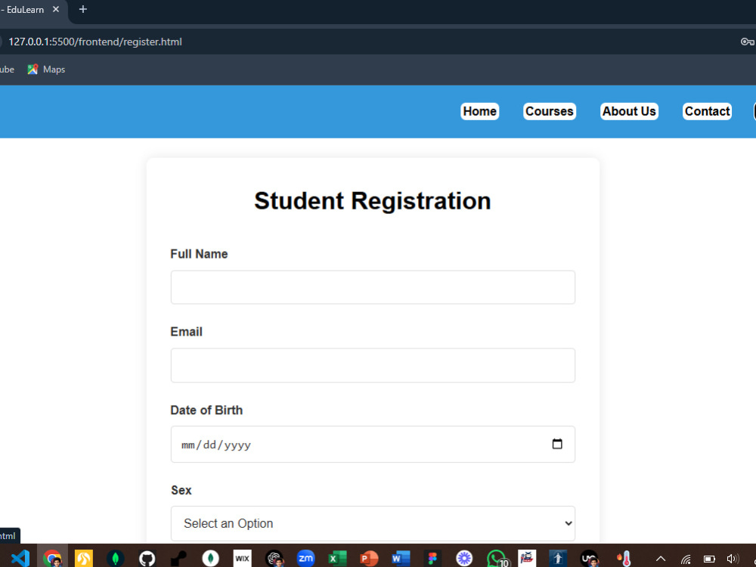Image resolution: width=756 pixels, height=567 pixels.
Task: Open the Courses nav link
Action: click(550, 111)
